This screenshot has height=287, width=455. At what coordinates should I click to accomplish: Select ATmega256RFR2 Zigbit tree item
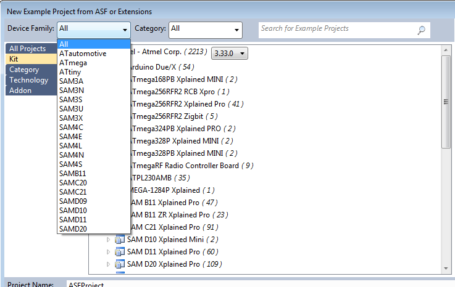point(174,116)
